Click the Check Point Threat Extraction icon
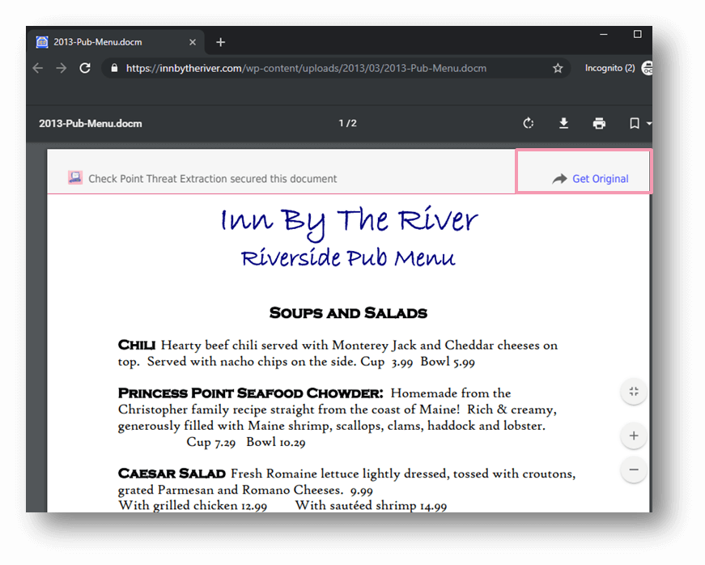The width and height of the screenshot is (705, 565). tap(75, 177)
